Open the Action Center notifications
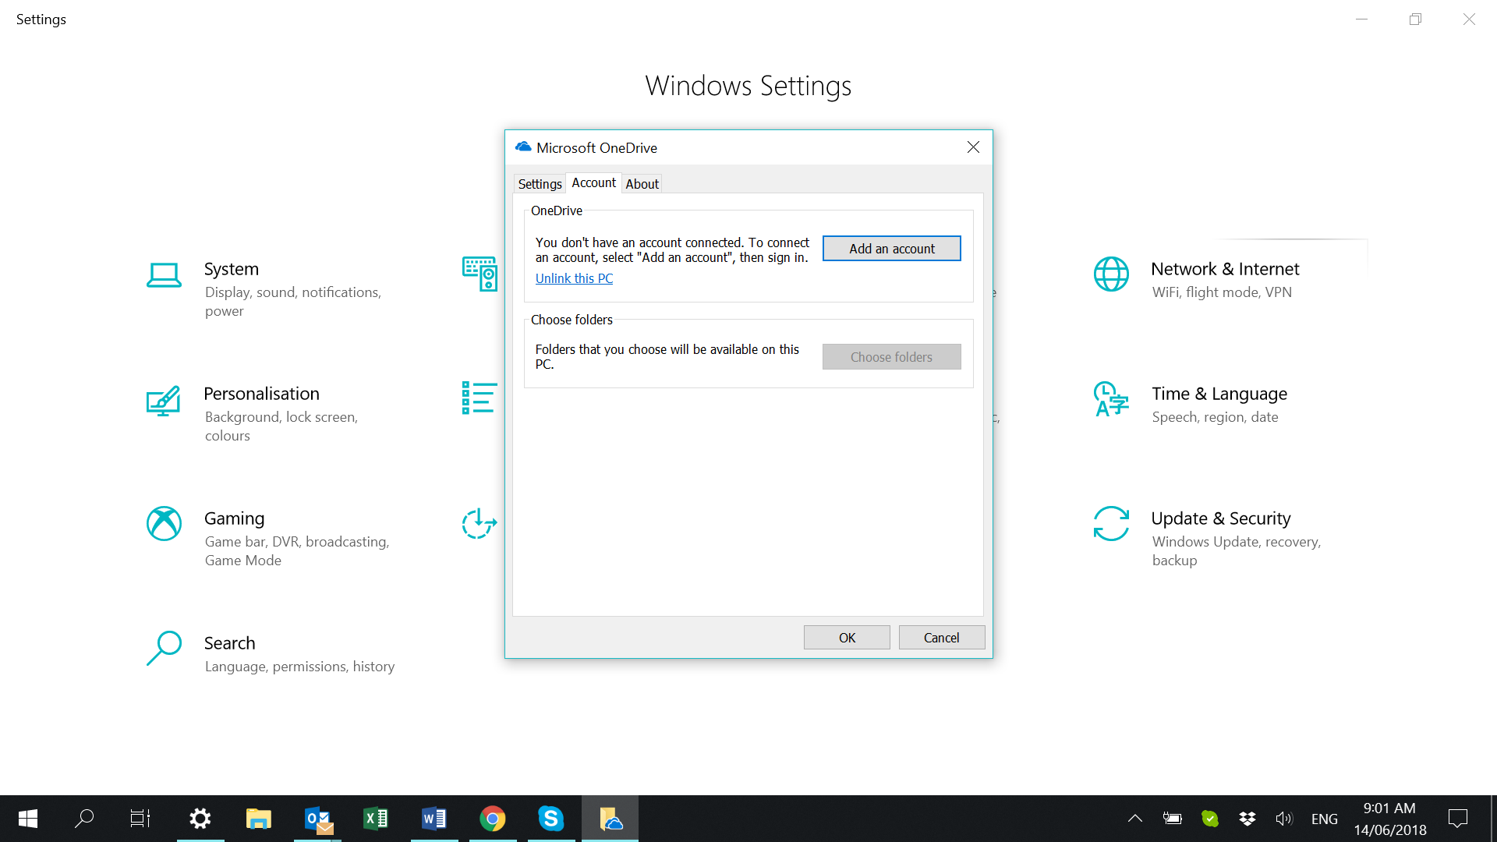 coord(1458,819)
